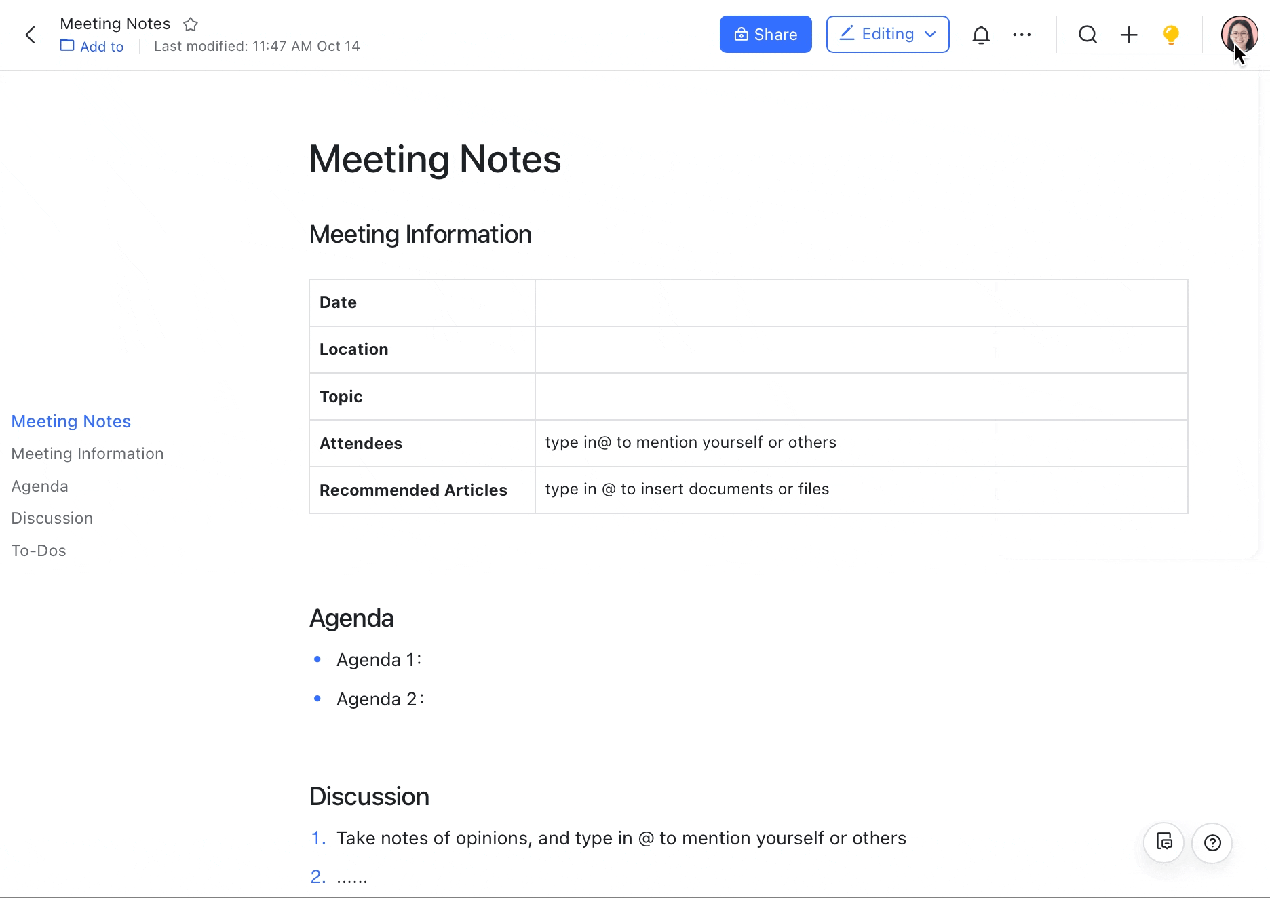Open the help question mark button
This screenshot has height=898, width=1270.
coord(1212,842)
